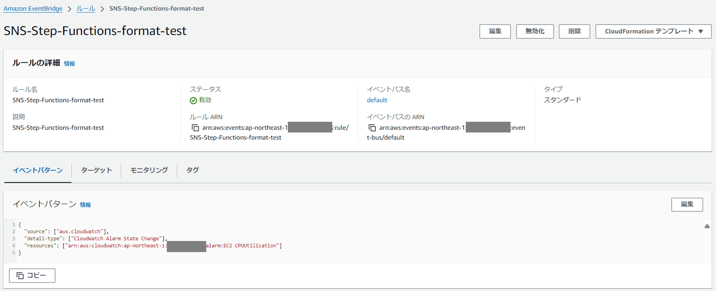This screenshot has width=716, height=291.
Task: Switch to the ターゲット tab
Action: coord(96,170)
